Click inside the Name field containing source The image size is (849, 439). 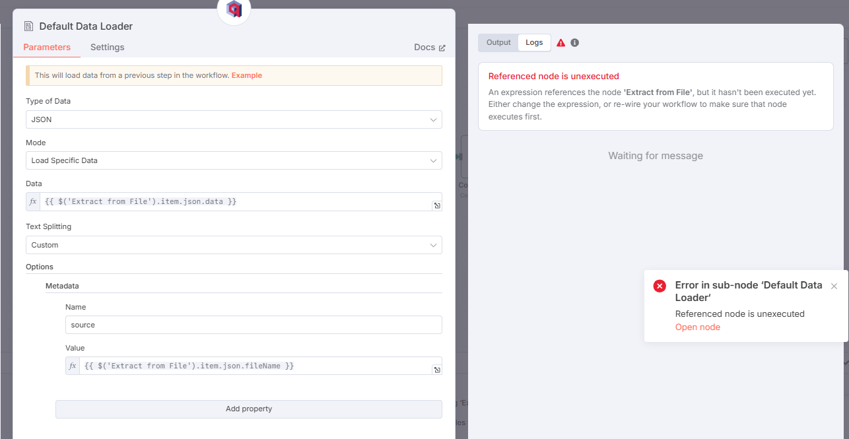click(254, 324)
